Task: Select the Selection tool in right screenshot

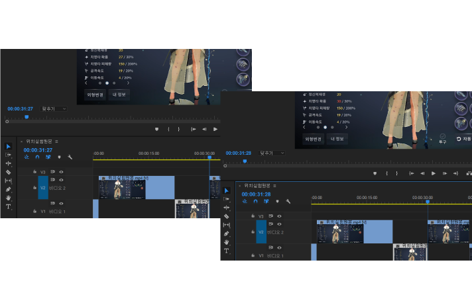Action: pos(227,190)
